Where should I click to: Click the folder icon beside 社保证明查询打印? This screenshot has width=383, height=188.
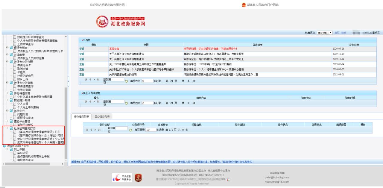tap(11, 128)
